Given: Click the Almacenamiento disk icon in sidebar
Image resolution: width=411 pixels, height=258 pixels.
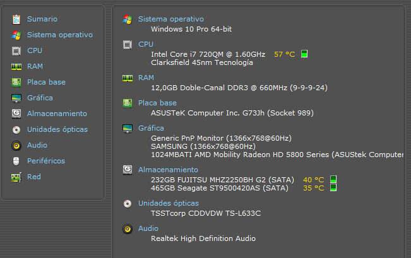Looking at the screenshot, I should (16, 114).
